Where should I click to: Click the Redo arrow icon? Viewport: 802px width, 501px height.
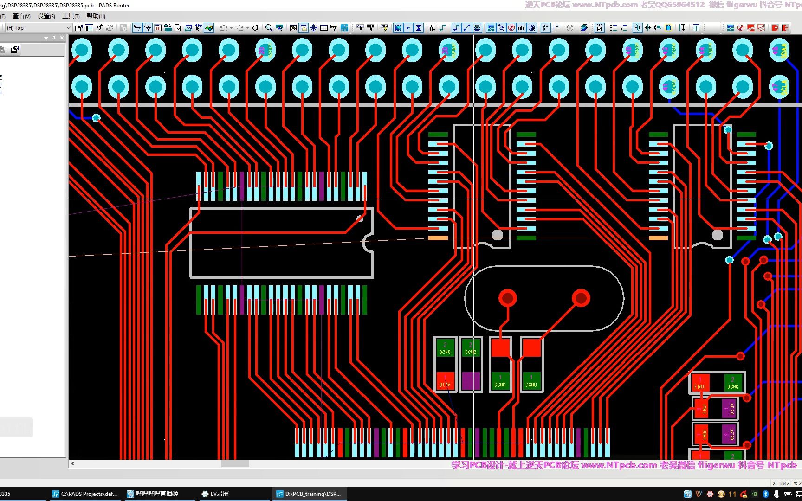(x=240, y=28)
